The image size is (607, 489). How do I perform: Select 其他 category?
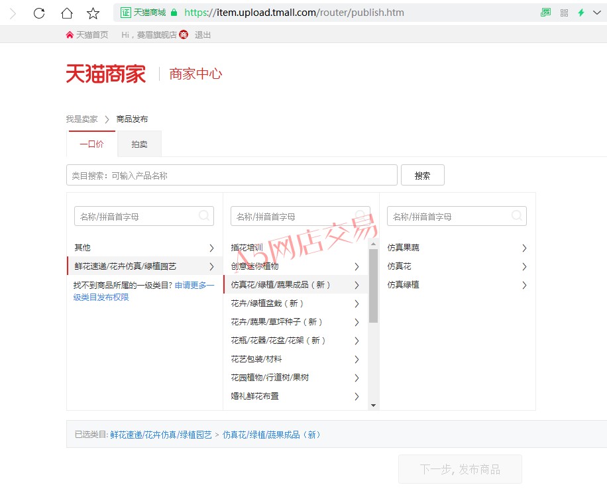click(144, 247)
